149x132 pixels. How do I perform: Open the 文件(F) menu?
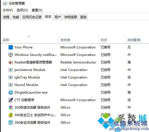8,10
